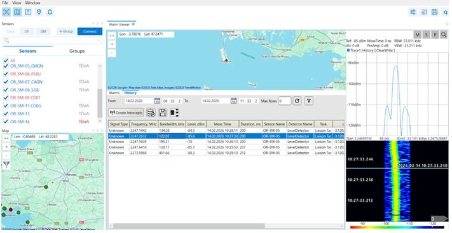Click the refresh history button
452x233 pixels.
pyautogui.click(x=297, y=101)
